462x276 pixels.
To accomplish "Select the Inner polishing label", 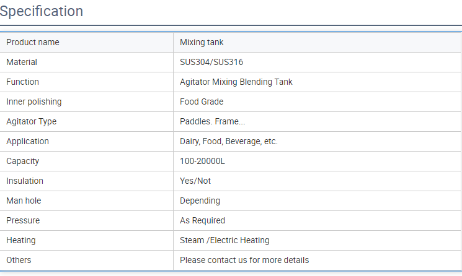I will point(34,101).
